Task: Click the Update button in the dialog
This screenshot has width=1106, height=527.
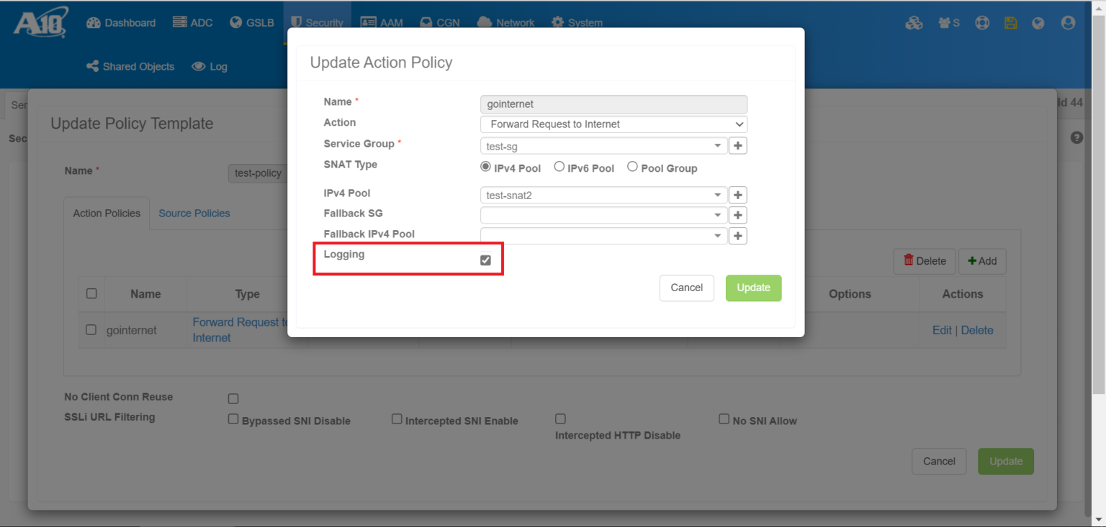Action: pyautogui.click(x=753, y=288)
